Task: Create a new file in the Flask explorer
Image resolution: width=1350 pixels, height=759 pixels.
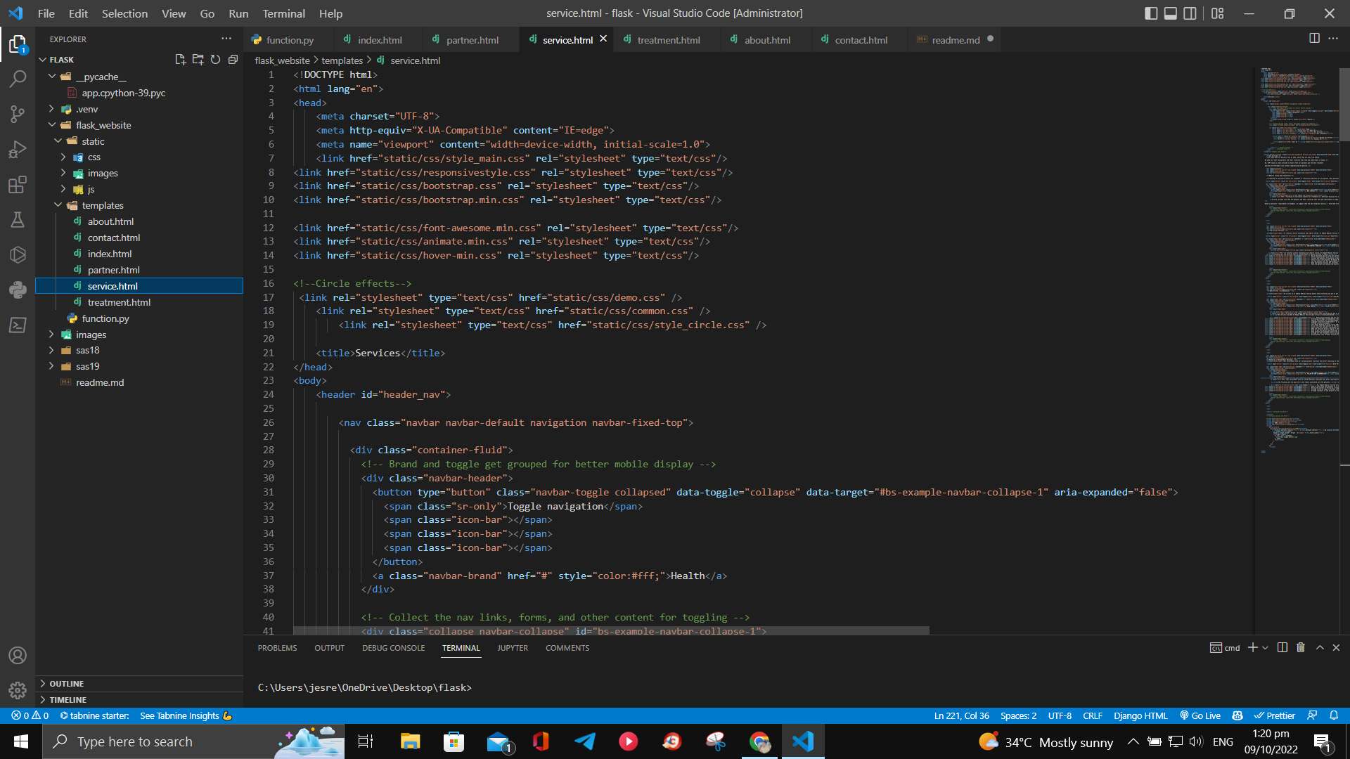Action: click(x=180, y=60)
